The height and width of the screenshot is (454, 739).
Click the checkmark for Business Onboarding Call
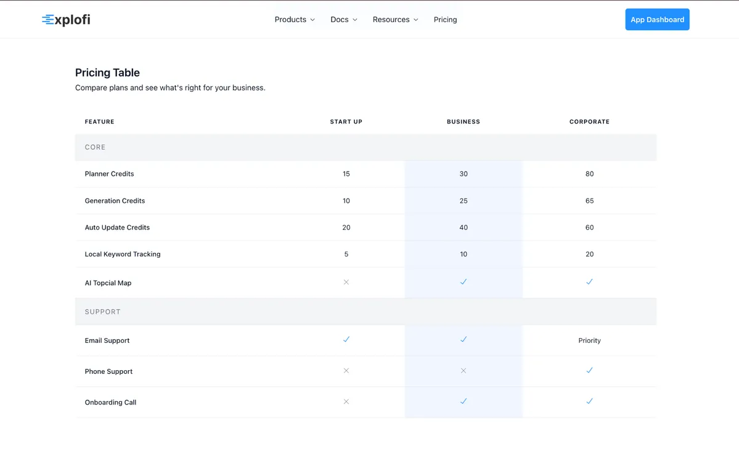[463, 401]
